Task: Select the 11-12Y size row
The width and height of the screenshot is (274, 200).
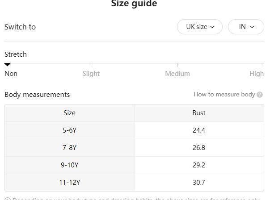Action: click(69, 183)
